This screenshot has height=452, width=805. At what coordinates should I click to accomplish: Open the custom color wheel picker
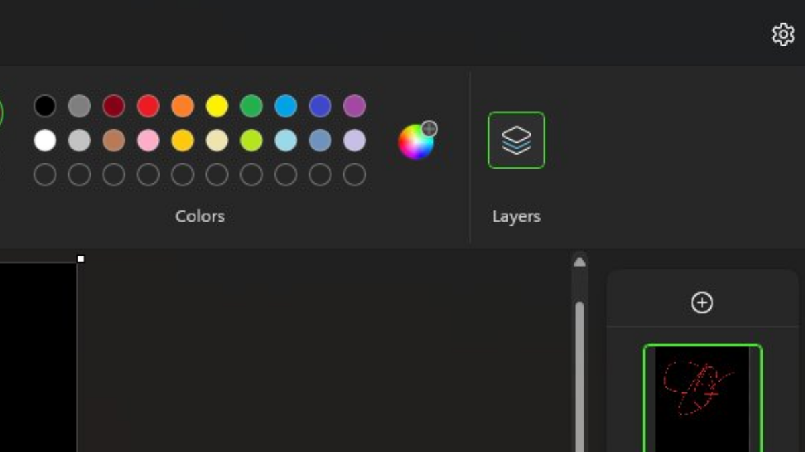tap(416, 141)
